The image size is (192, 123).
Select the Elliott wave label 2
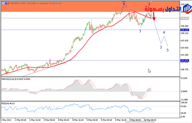149,4
